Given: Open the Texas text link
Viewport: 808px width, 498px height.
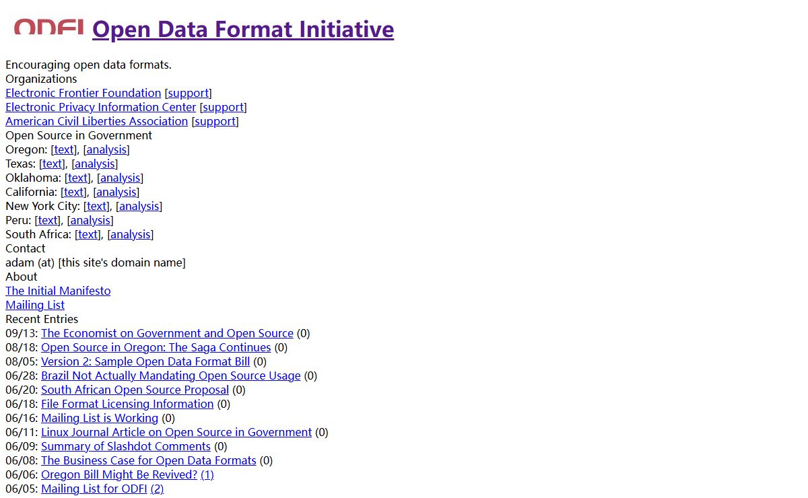Looking at the screenshot, I should pos(53,164).
